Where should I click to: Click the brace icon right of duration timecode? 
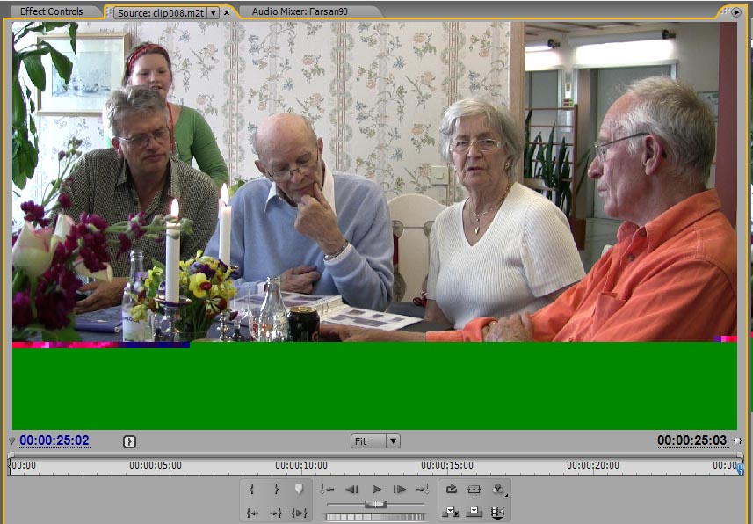click(x=737, y=440)
